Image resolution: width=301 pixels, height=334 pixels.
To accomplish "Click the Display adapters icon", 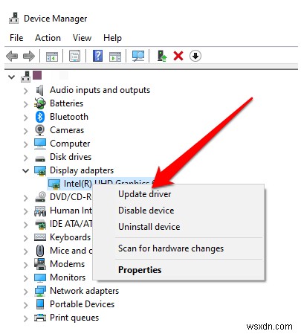I will pyautogui.click(x=40, y=170).
